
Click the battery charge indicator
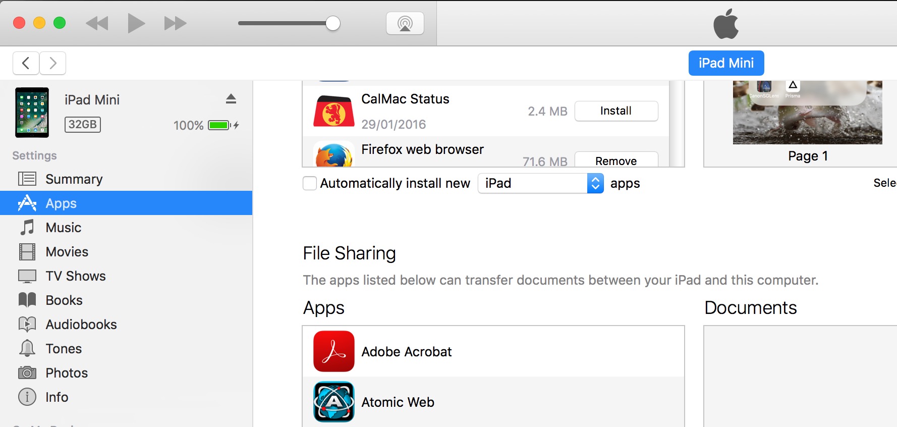pos(220,125)
